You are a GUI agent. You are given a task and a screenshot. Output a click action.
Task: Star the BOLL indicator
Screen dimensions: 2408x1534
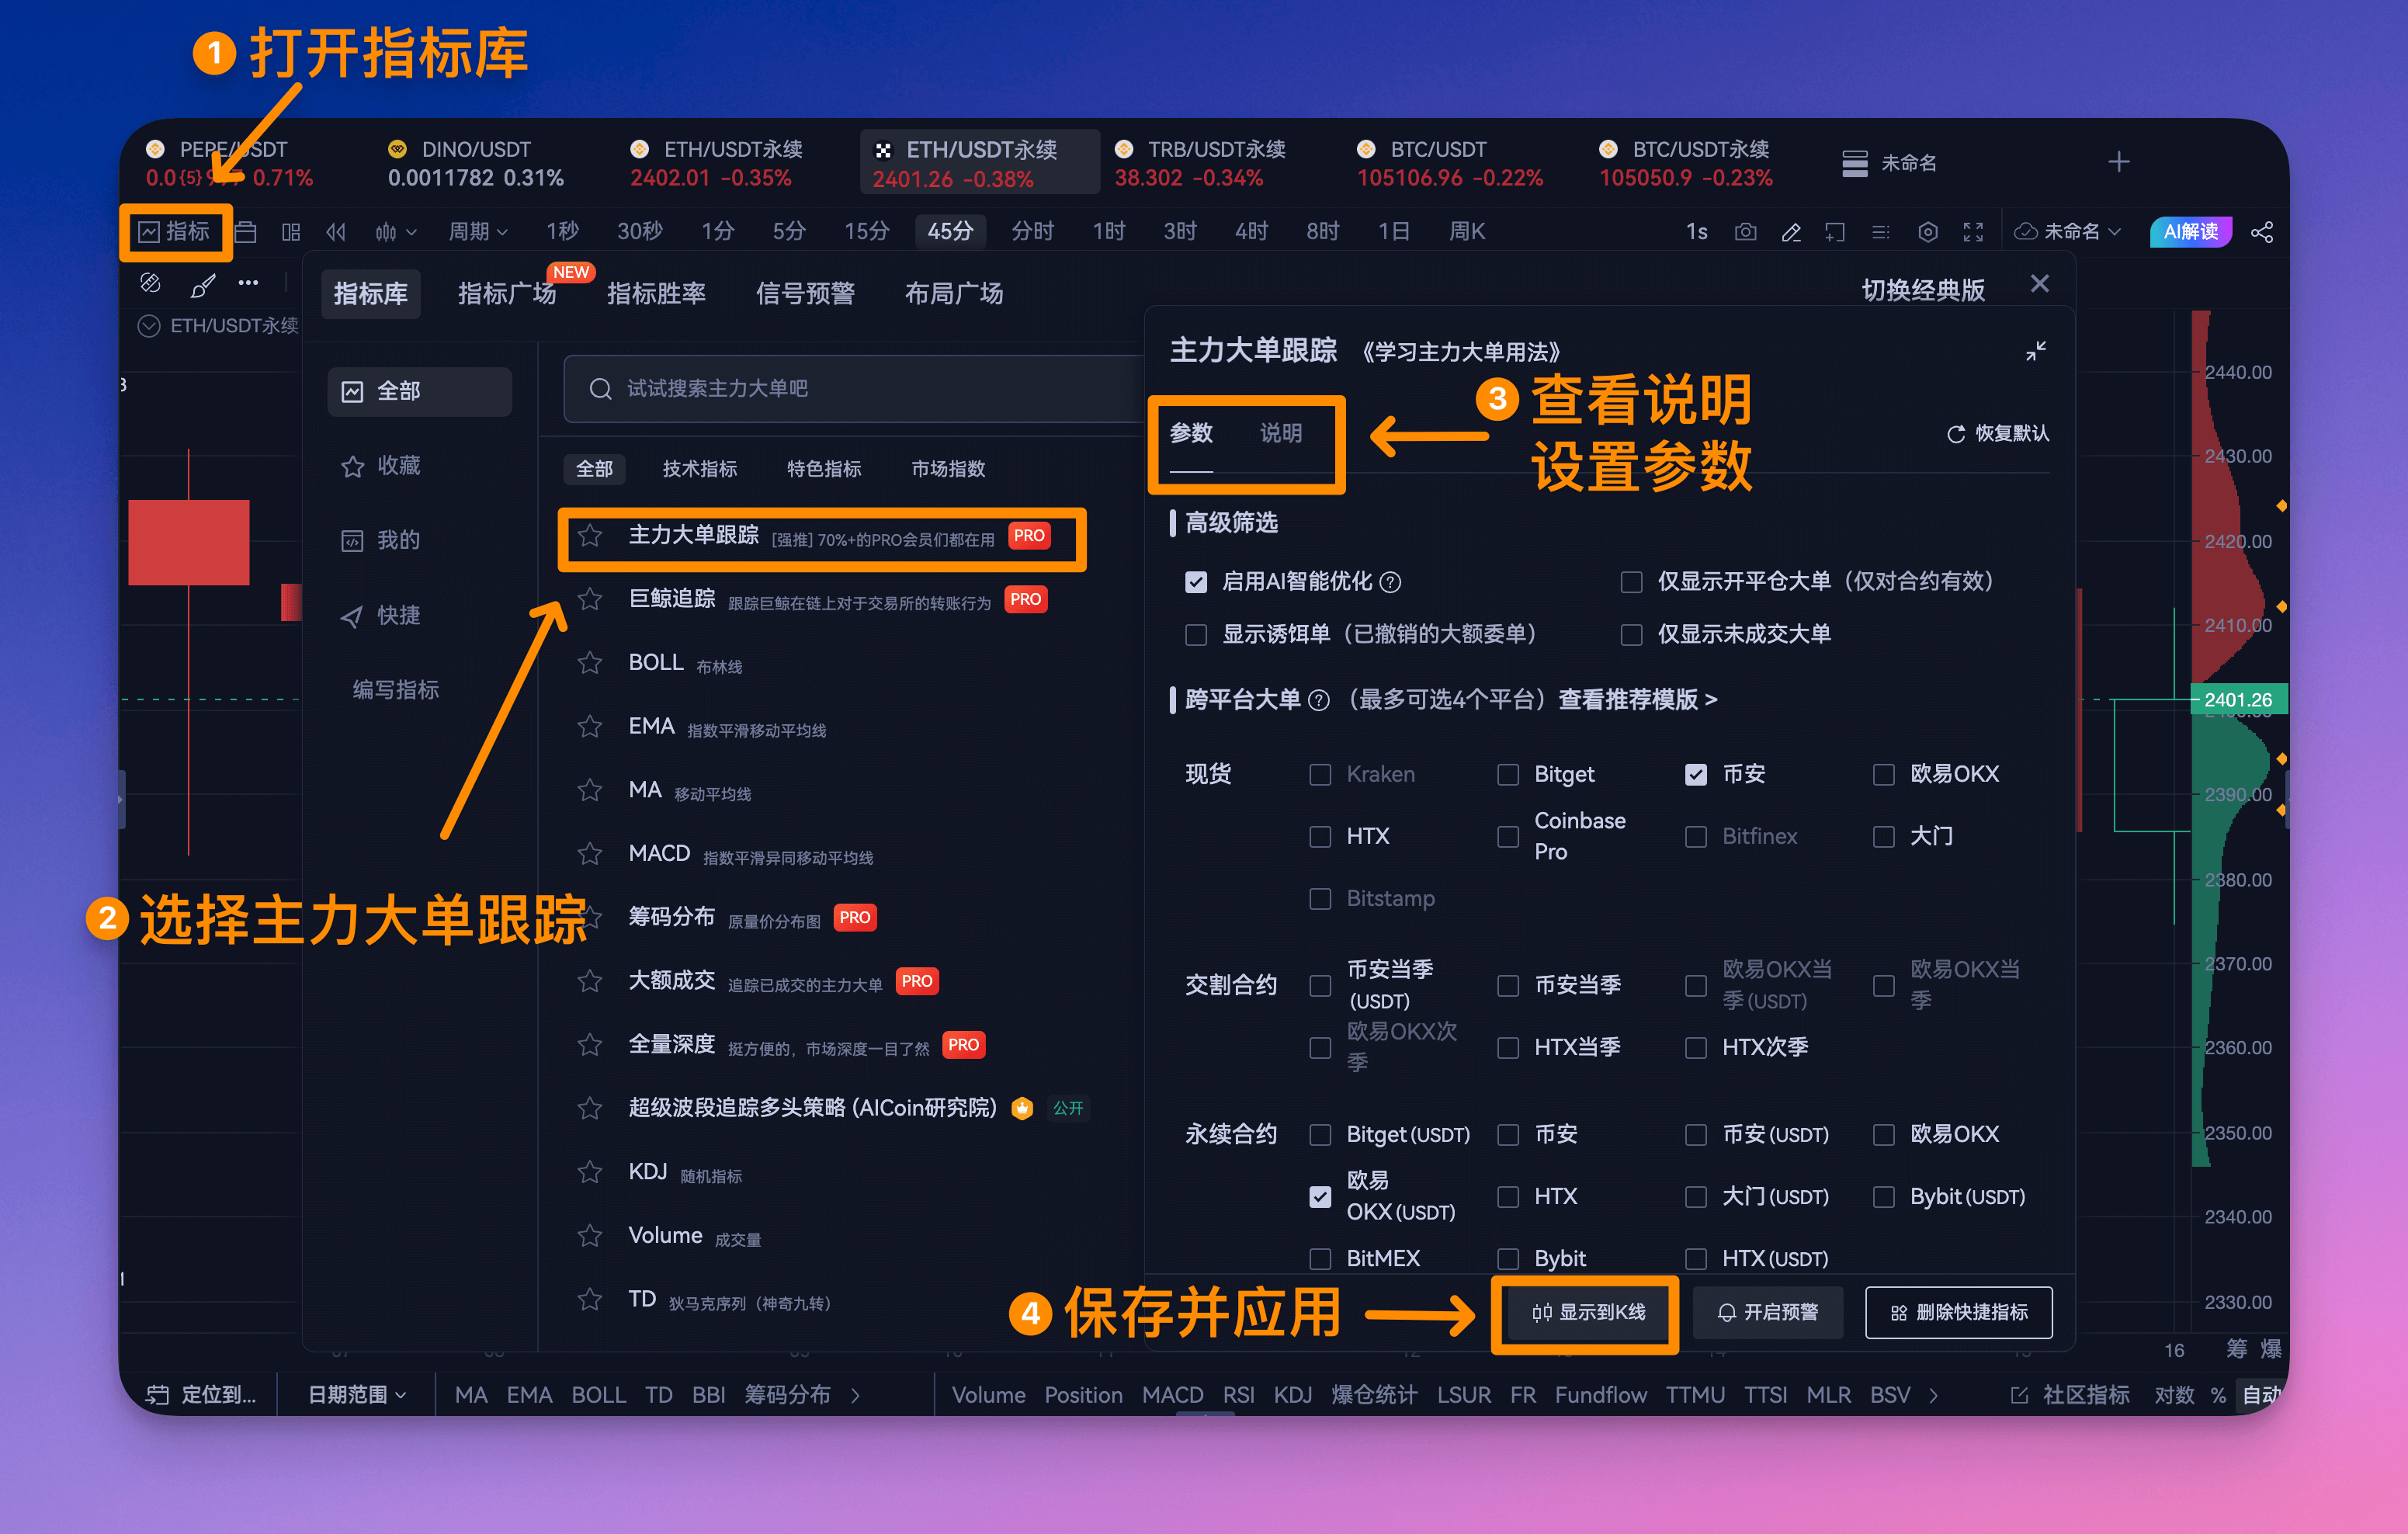click(x=590, y=663)
